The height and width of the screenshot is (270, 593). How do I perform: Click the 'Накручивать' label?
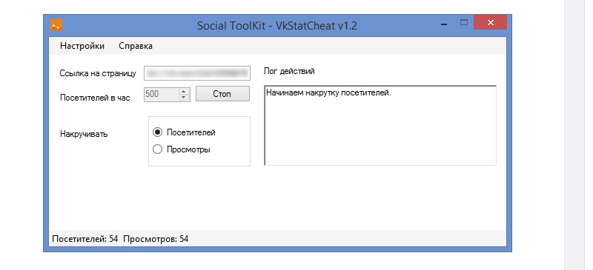point(84,134)
